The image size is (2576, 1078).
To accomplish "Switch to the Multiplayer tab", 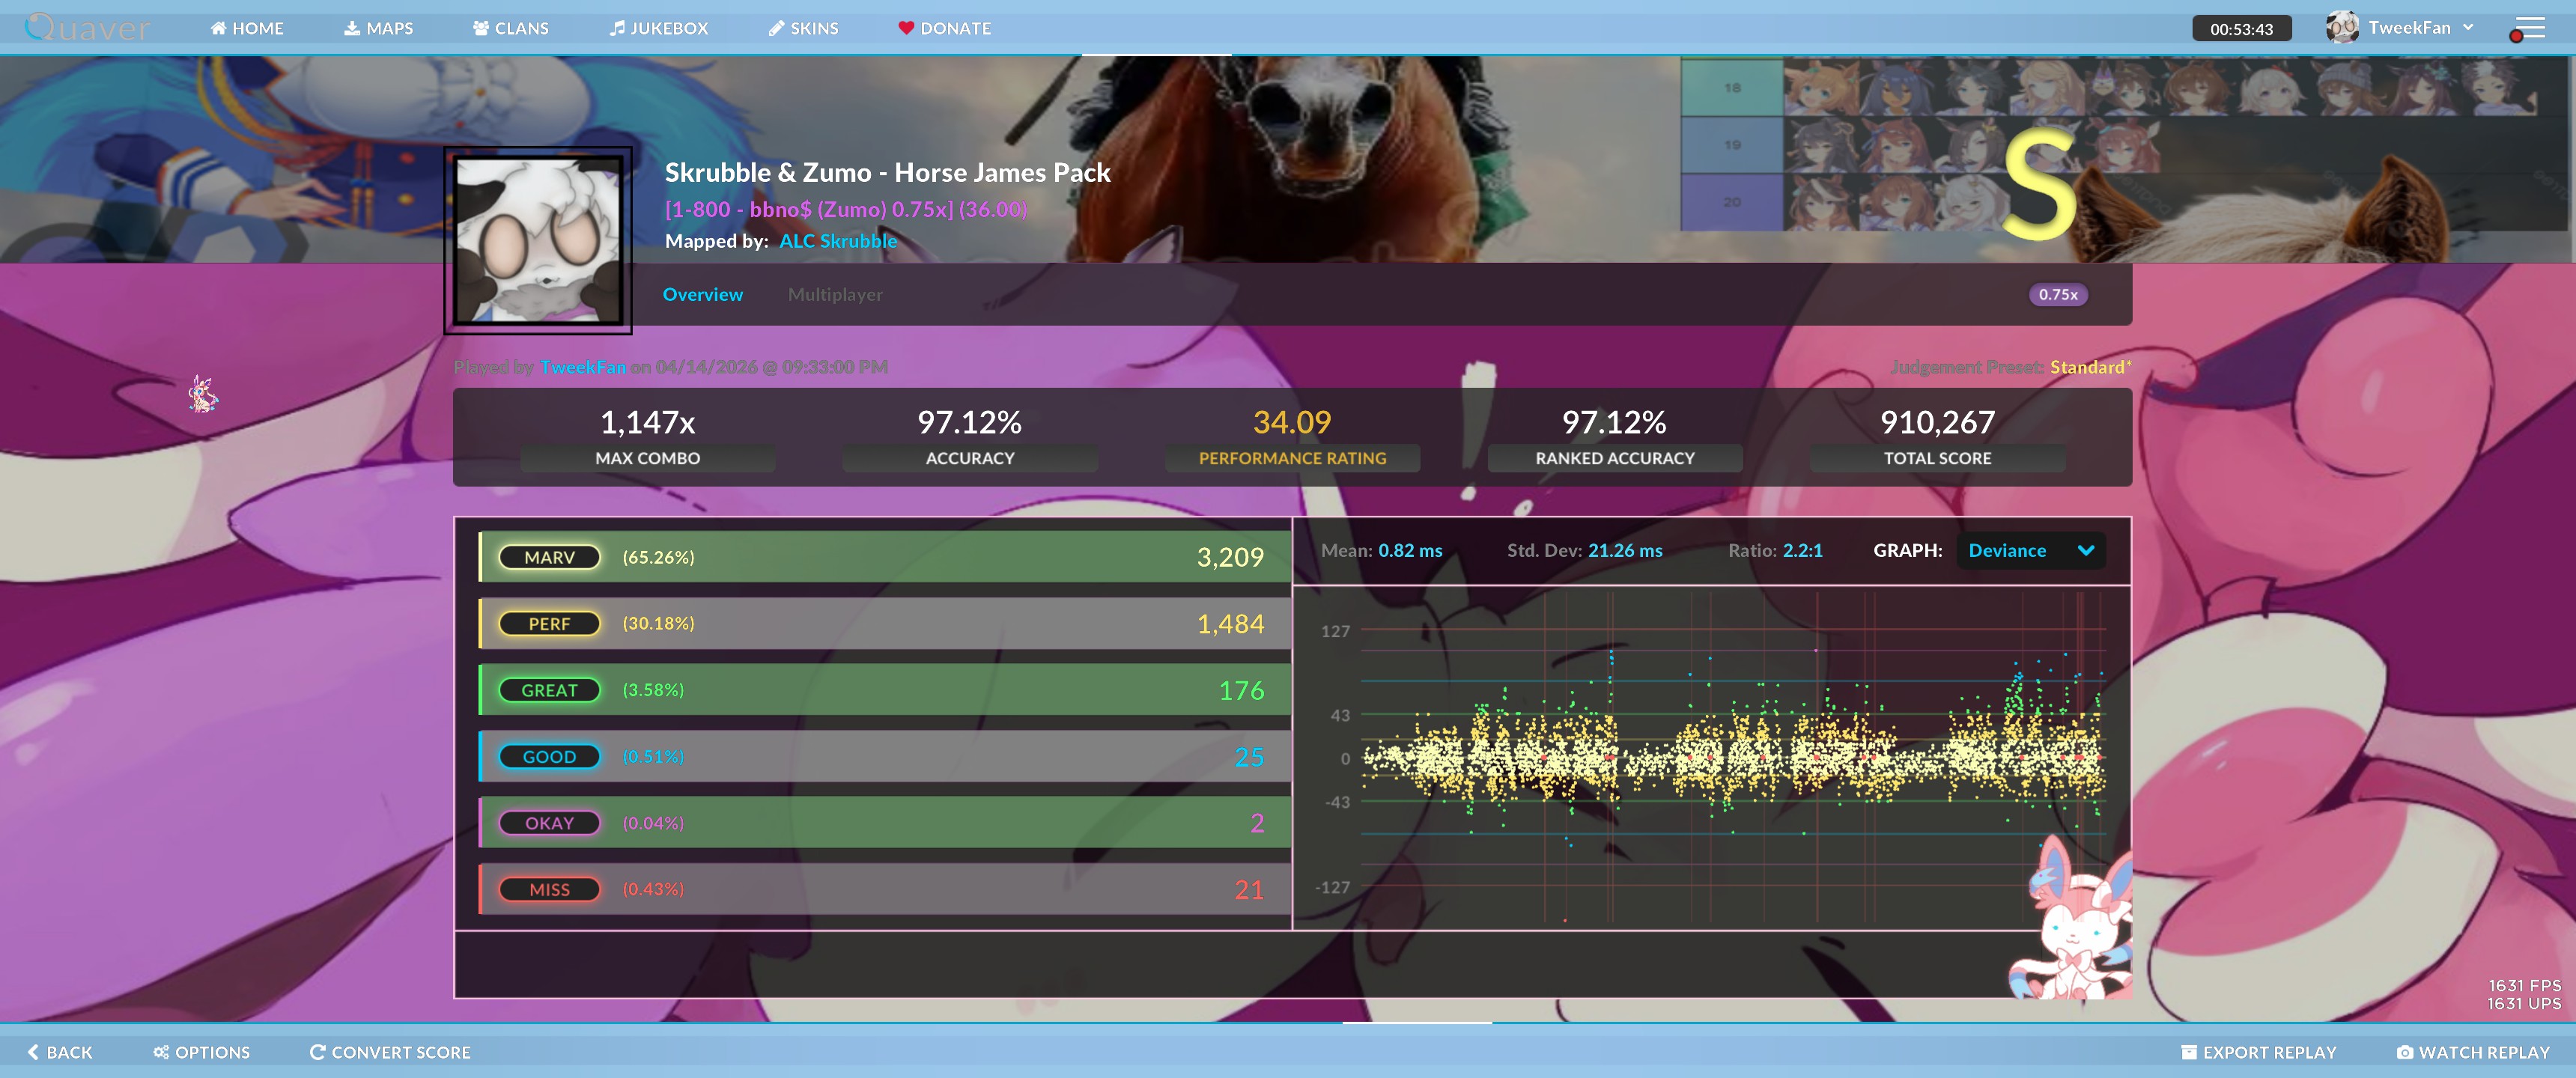I will [834, 294].
